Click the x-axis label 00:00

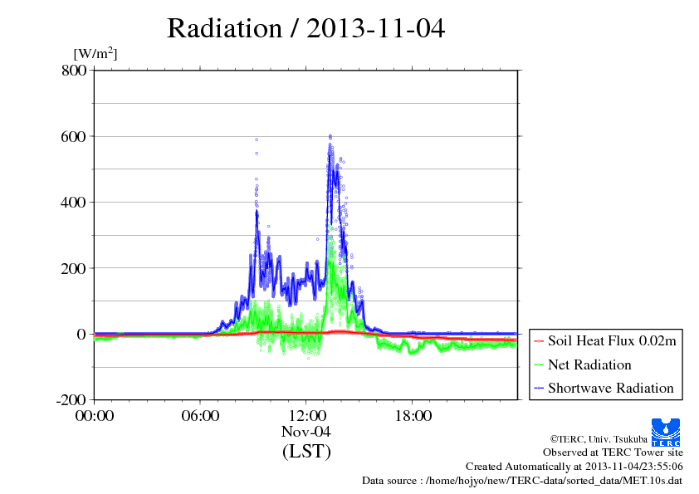[95, 416]
